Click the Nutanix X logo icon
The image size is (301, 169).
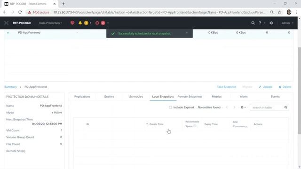[6, 23]
